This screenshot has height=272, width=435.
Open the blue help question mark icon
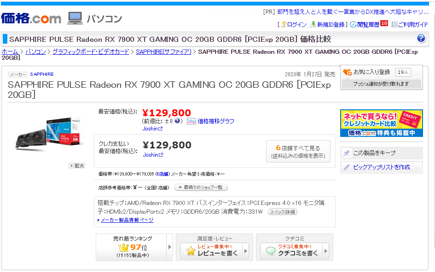point(421,39)
